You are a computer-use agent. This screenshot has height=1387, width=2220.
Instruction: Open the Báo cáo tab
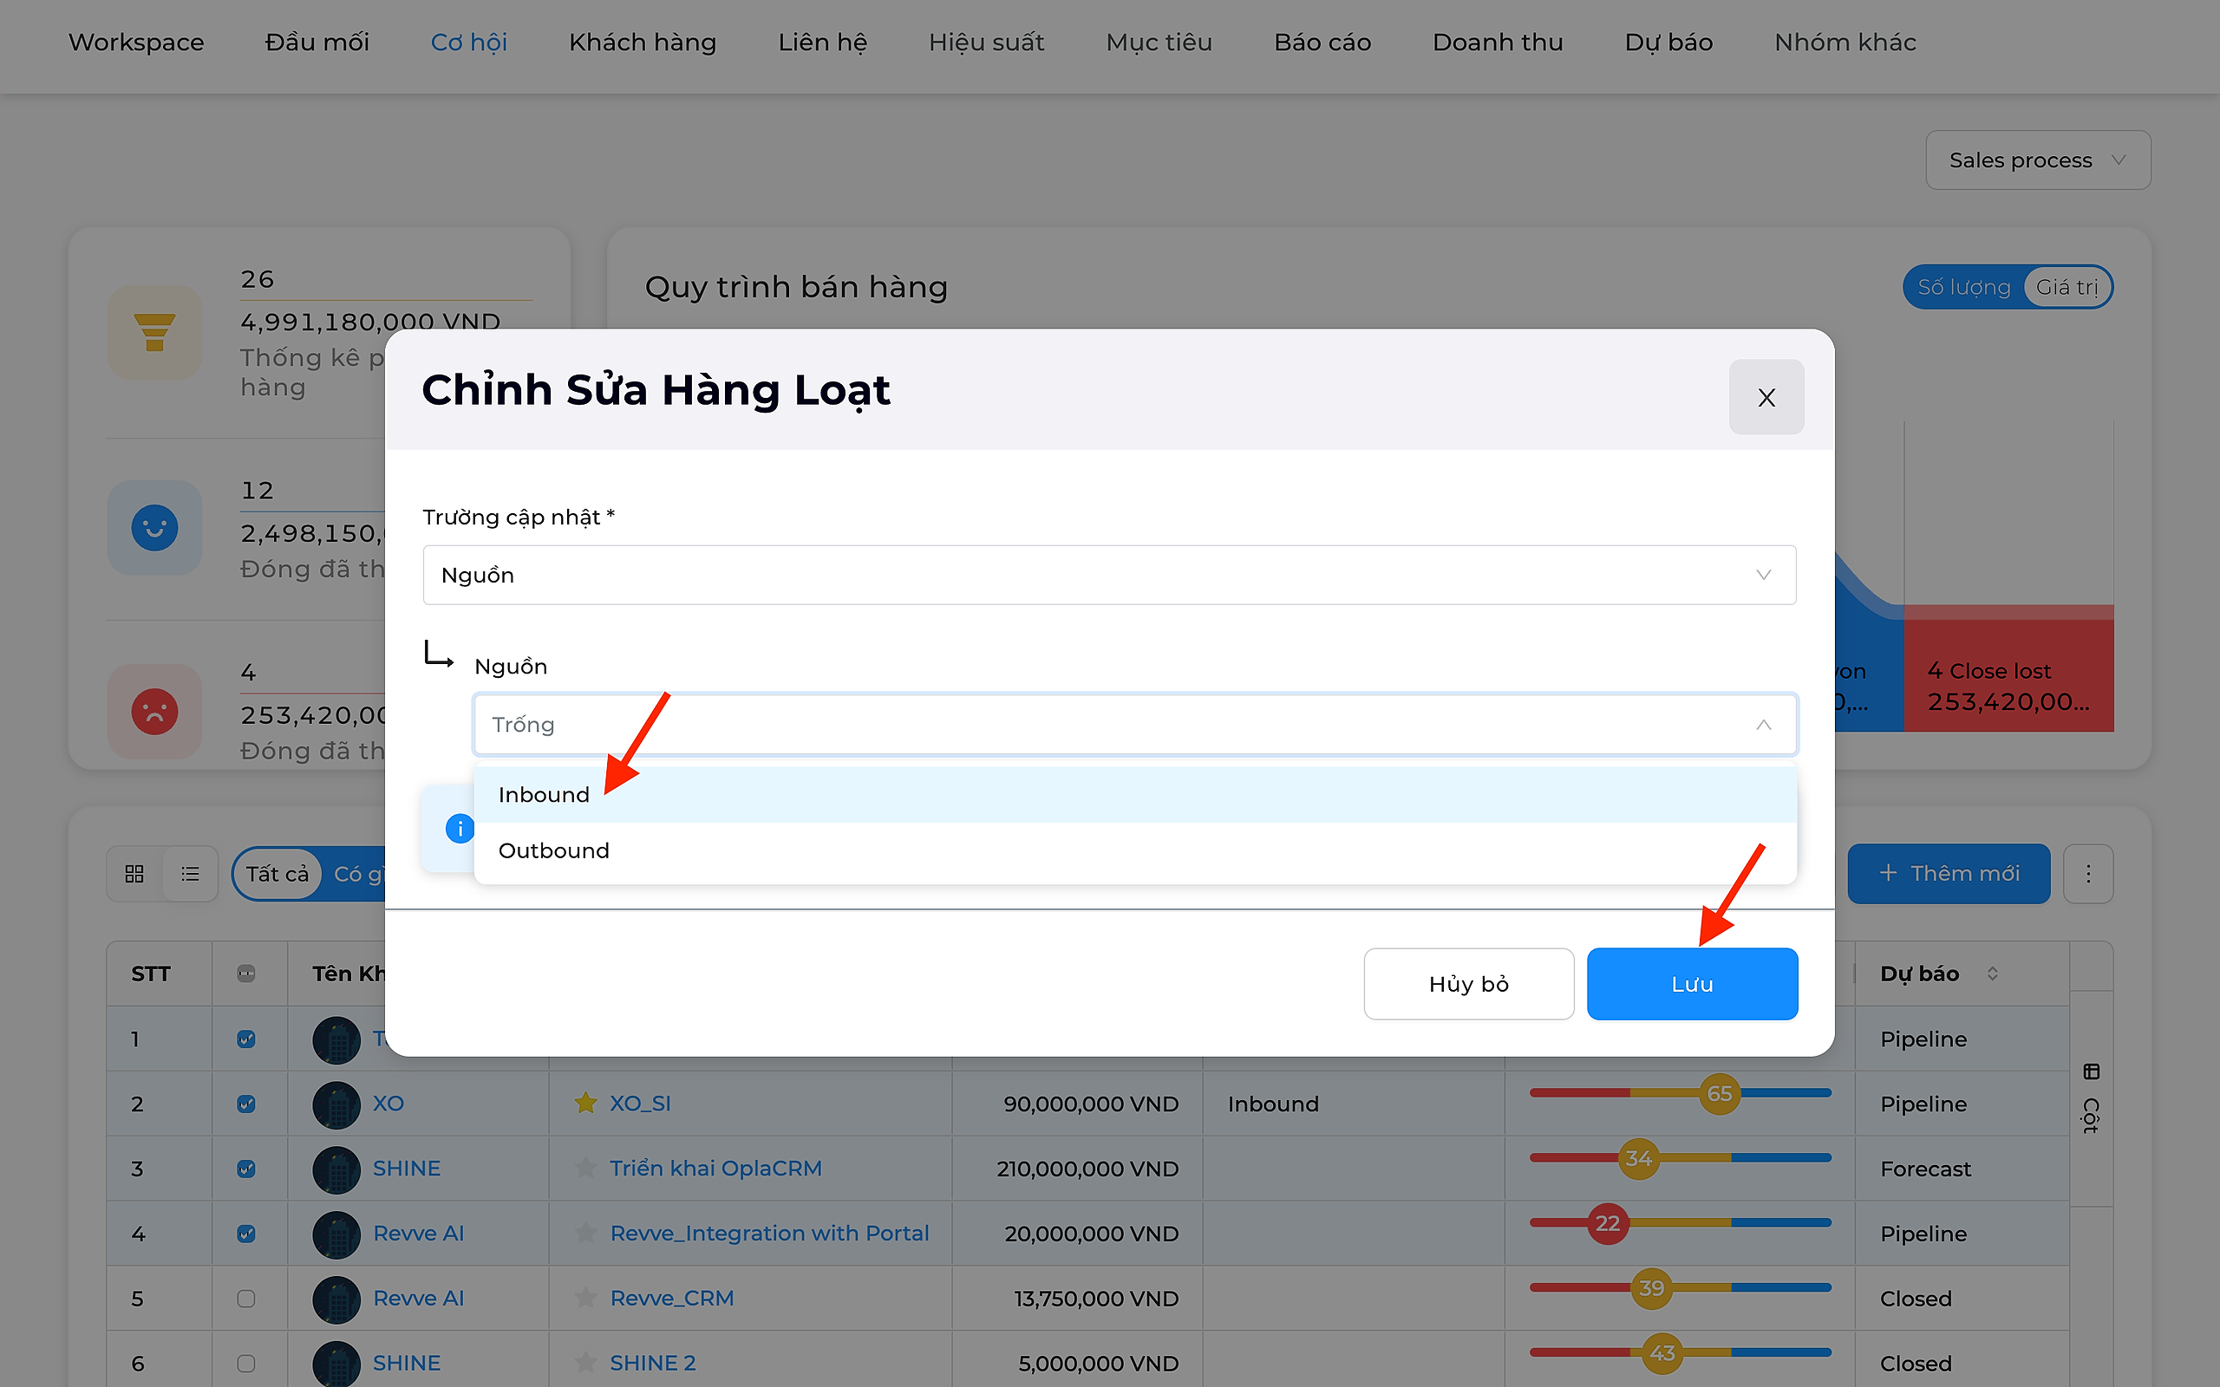tap(1322, 42)
